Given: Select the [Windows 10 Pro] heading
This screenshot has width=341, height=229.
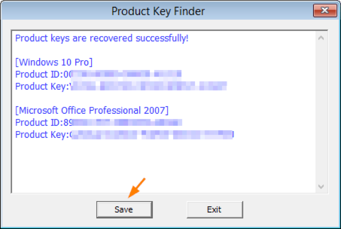Looking at the screenshot, I should pos(54,62).
